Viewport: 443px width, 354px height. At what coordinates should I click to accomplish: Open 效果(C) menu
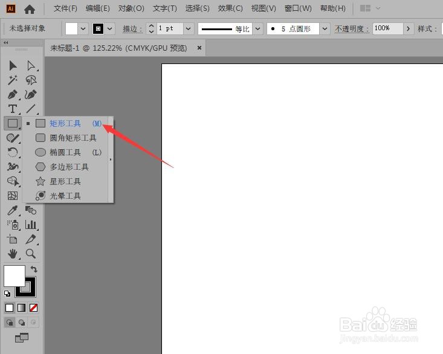230,8
